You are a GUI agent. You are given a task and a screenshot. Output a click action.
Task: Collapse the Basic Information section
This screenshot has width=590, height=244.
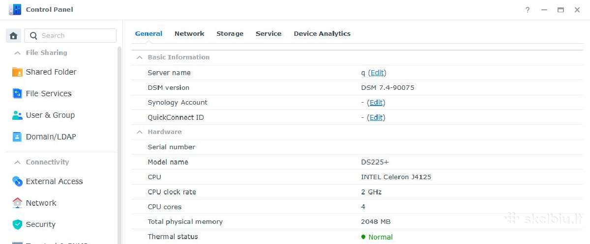point(140,57)
